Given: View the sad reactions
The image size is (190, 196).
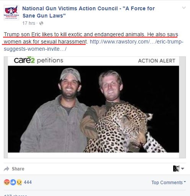Looking at the screenshot, I should click(19, 182).
